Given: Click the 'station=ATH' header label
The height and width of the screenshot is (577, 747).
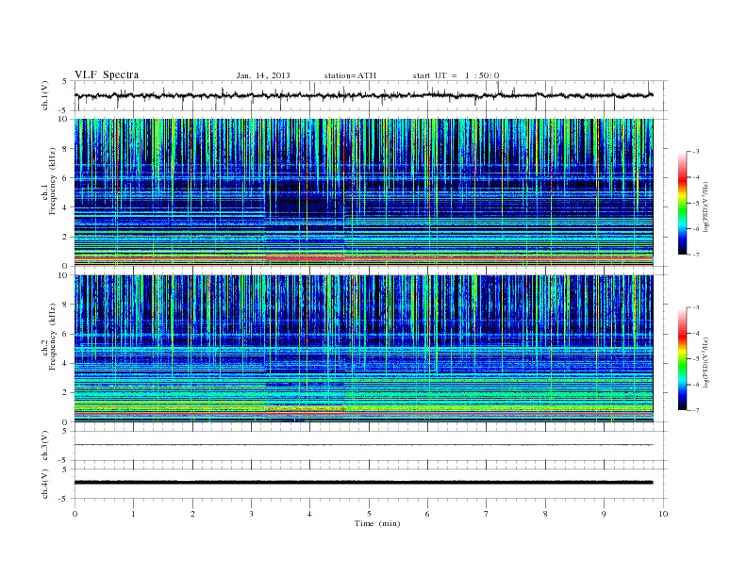Looking at the screenshot, I should (x=350, y=75).
